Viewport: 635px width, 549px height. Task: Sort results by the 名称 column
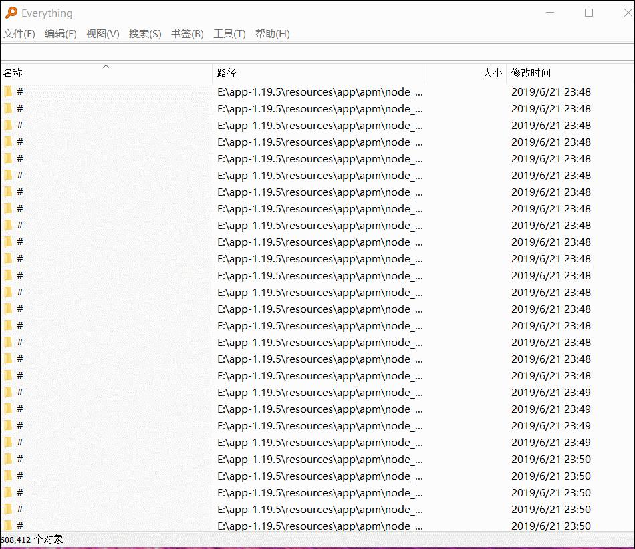[15, 73]
